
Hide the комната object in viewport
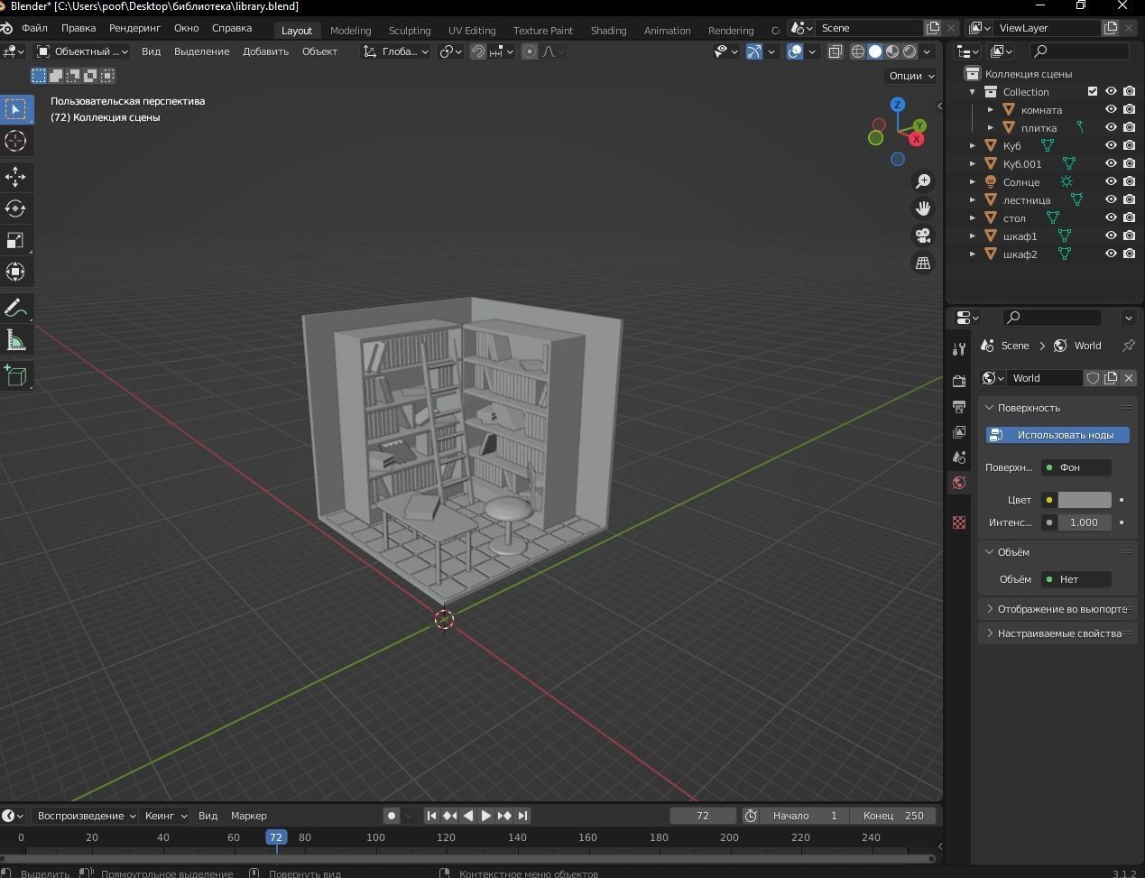tap(1112, 109)
